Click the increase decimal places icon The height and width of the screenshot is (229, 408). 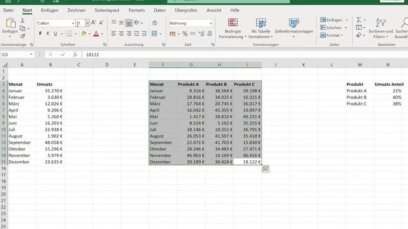201,34
